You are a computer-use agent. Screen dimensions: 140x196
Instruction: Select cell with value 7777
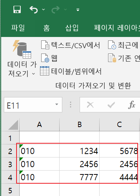pyautogui.click(x=80, y=177)
